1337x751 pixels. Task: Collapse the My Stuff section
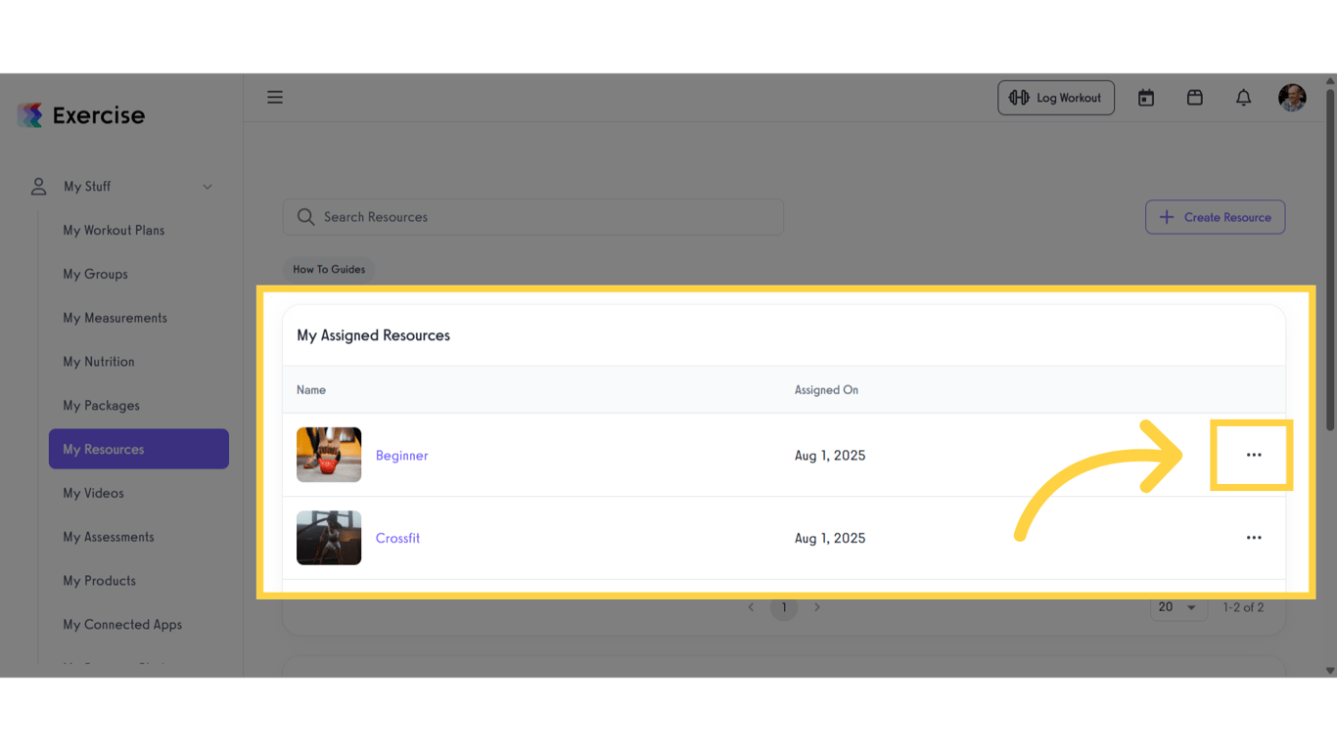pyautogui.click(x=207, y=186)
